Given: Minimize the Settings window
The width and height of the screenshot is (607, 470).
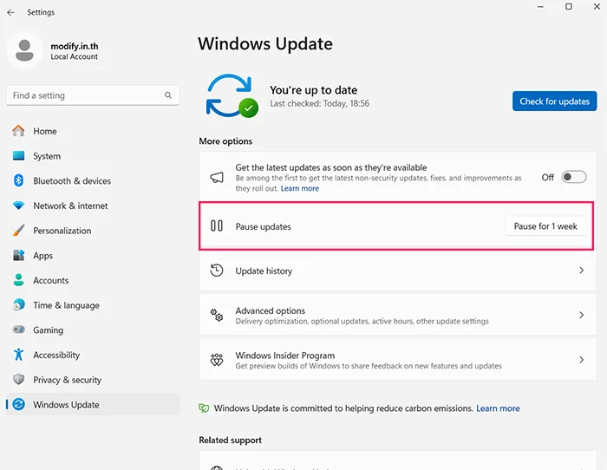Looking at the screenshot, I should [540, 7].
